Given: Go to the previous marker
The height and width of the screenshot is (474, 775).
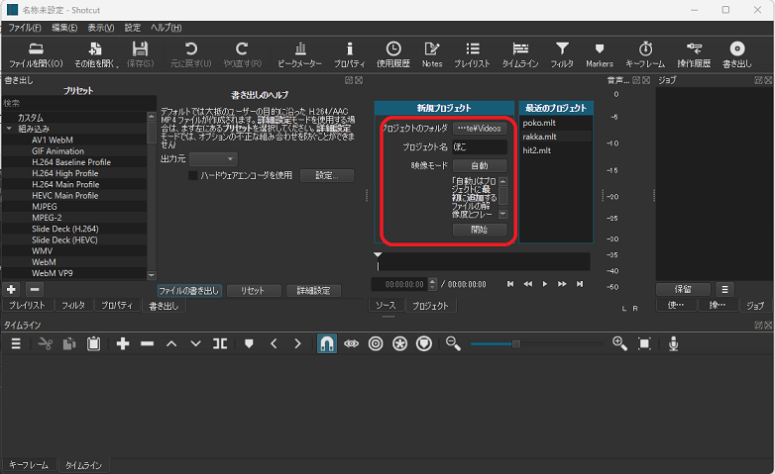Looking at the screenshot, I should click(x=274, y=343).
